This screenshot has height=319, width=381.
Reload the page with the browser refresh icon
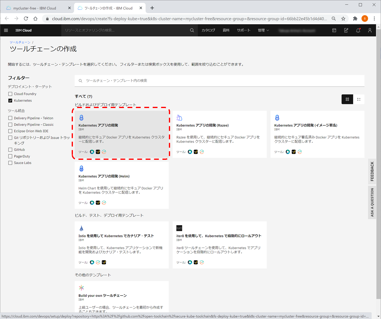[x=26, y=19]
